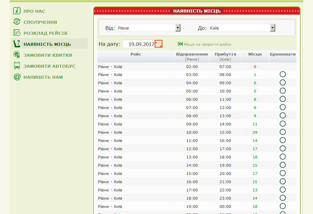Open the ПРО НАС menu item
Screen dimensions: 313x214
click(x=34, y=11)
